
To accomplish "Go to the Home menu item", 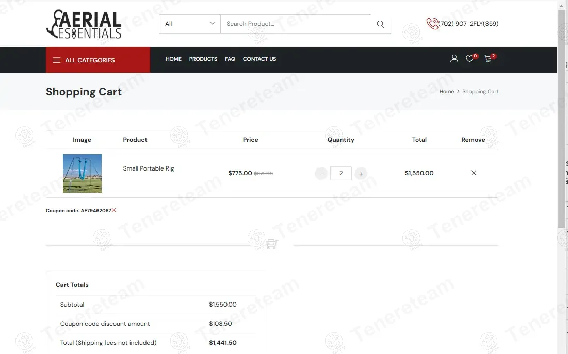I will pyautogui.click(x=173, y=59).
